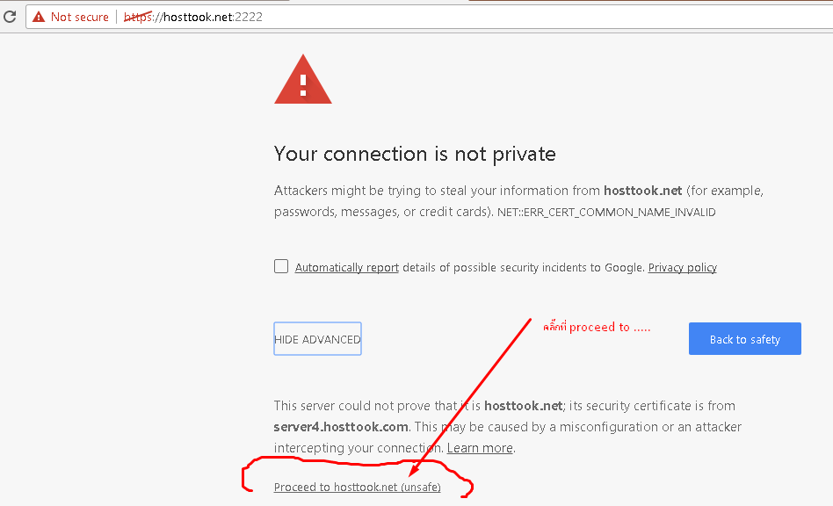
Task: Click bold hosttook.net in the server proof sentence
Action: (x=524, y=406)
